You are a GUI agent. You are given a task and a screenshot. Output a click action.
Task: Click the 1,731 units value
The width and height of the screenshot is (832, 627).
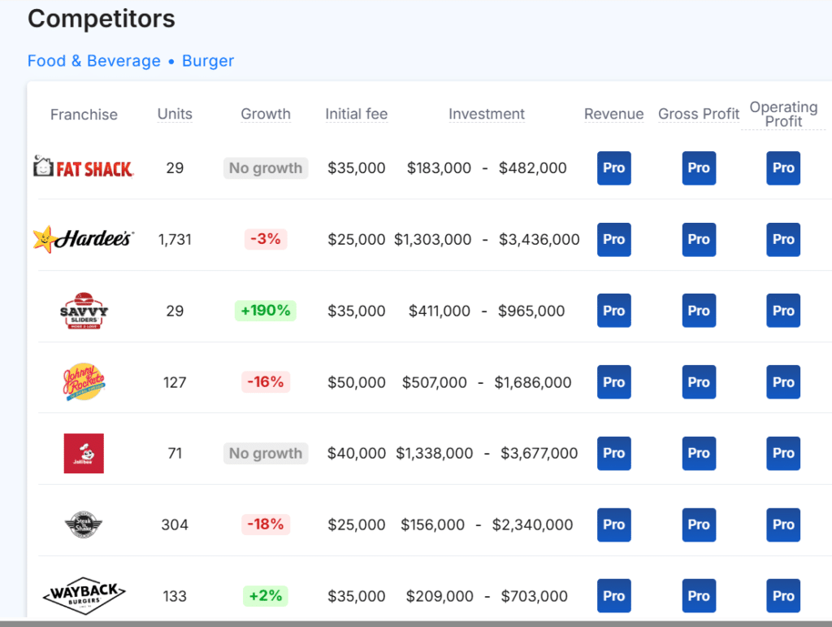click(x=175, y=239)
